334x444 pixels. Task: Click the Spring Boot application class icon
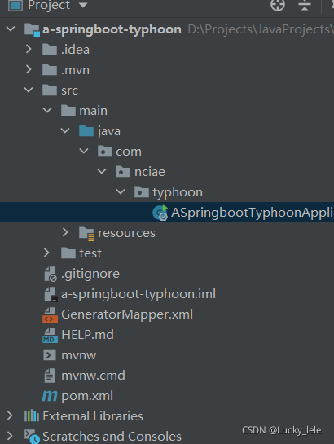point(160,213)
